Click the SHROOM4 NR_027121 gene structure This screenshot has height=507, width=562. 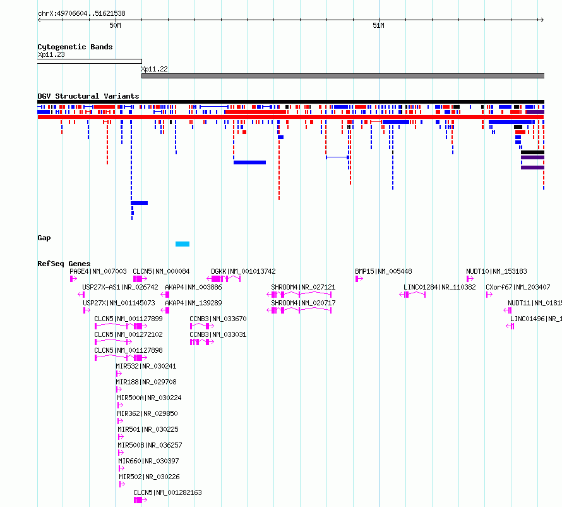(x=299, y=295)
